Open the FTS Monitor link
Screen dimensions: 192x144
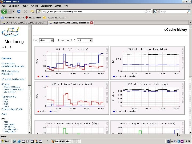9,127
